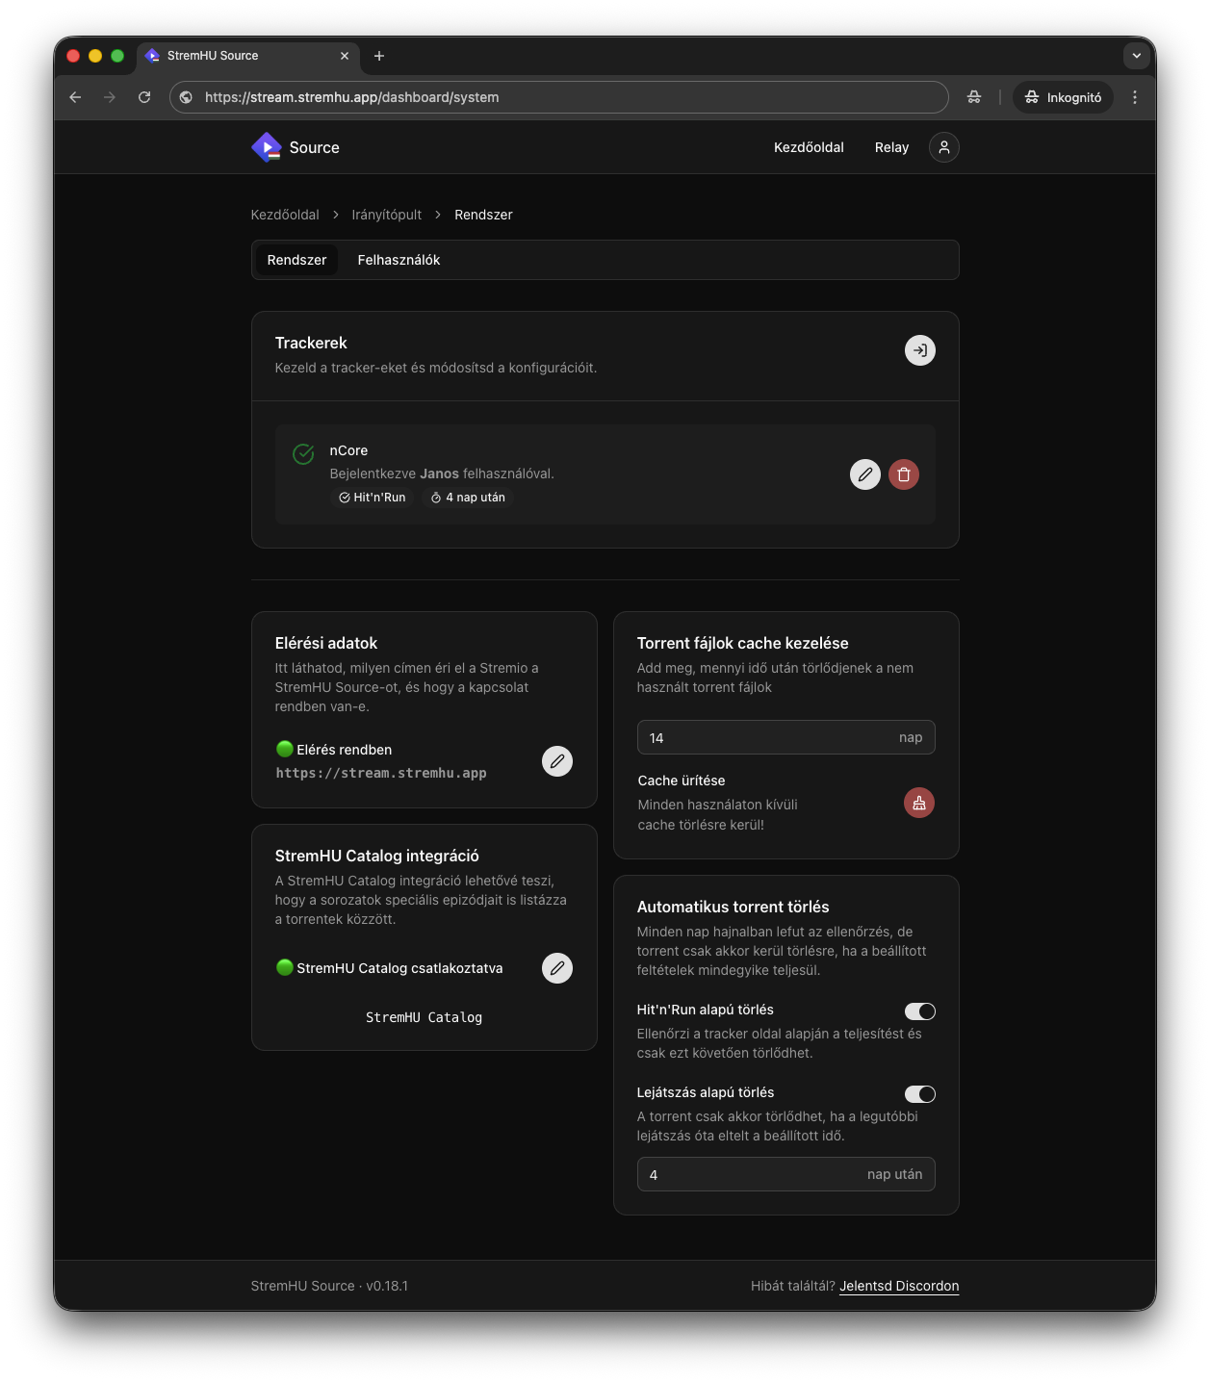Edit the Elérési adatok address
The height and width of the screenshot is (1382, 1210).
point(556,761)
